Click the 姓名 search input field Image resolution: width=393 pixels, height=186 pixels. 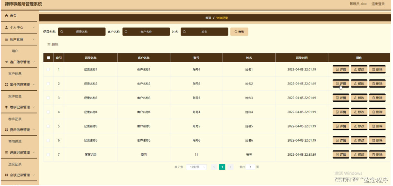click(204, 32)
